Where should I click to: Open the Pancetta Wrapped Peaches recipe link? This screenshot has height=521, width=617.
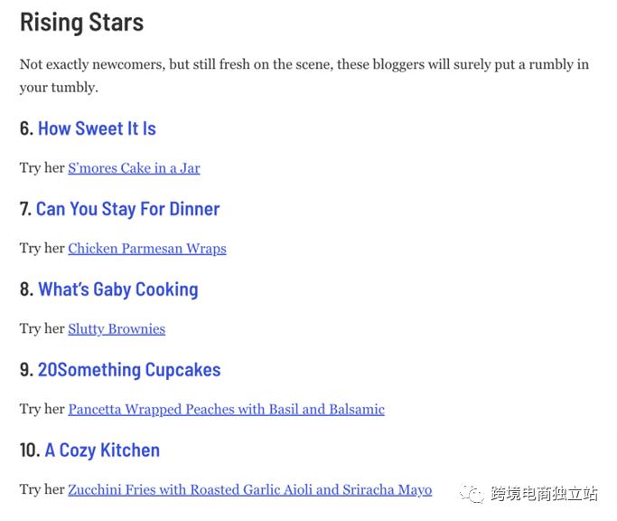click(226, 410)
